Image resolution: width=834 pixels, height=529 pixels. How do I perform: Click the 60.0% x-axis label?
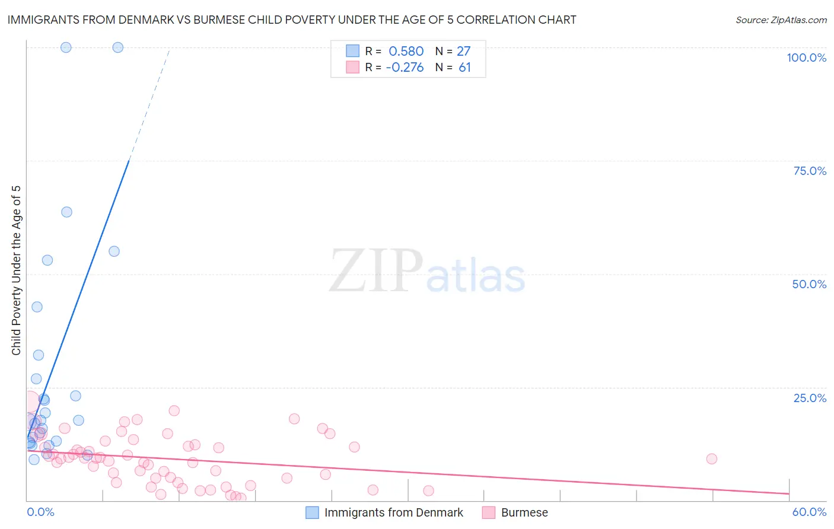point(809,512)
